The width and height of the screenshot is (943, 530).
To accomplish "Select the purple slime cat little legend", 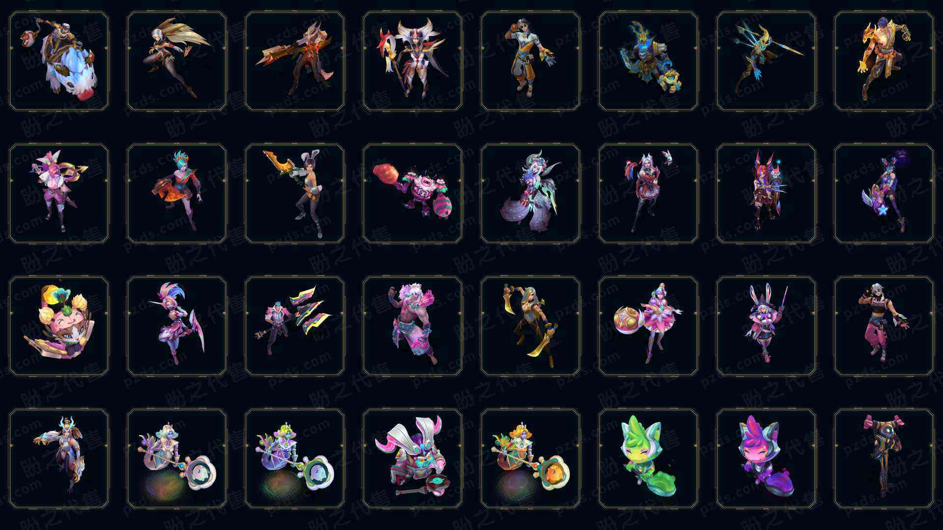I will coord(766,458).
